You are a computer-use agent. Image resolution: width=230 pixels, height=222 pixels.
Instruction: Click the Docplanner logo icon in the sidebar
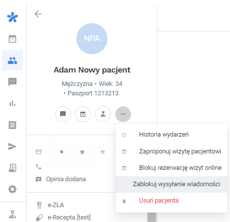[12, 17]
